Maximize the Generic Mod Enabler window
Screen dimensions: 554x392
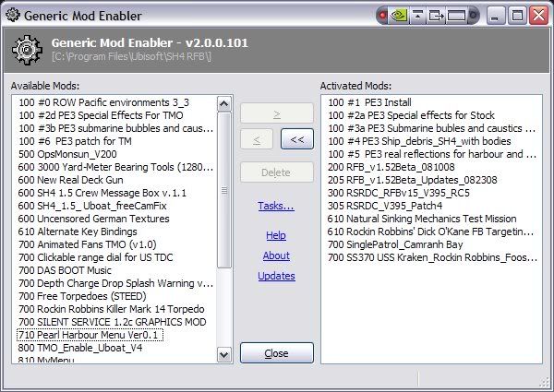coord(517,16)
